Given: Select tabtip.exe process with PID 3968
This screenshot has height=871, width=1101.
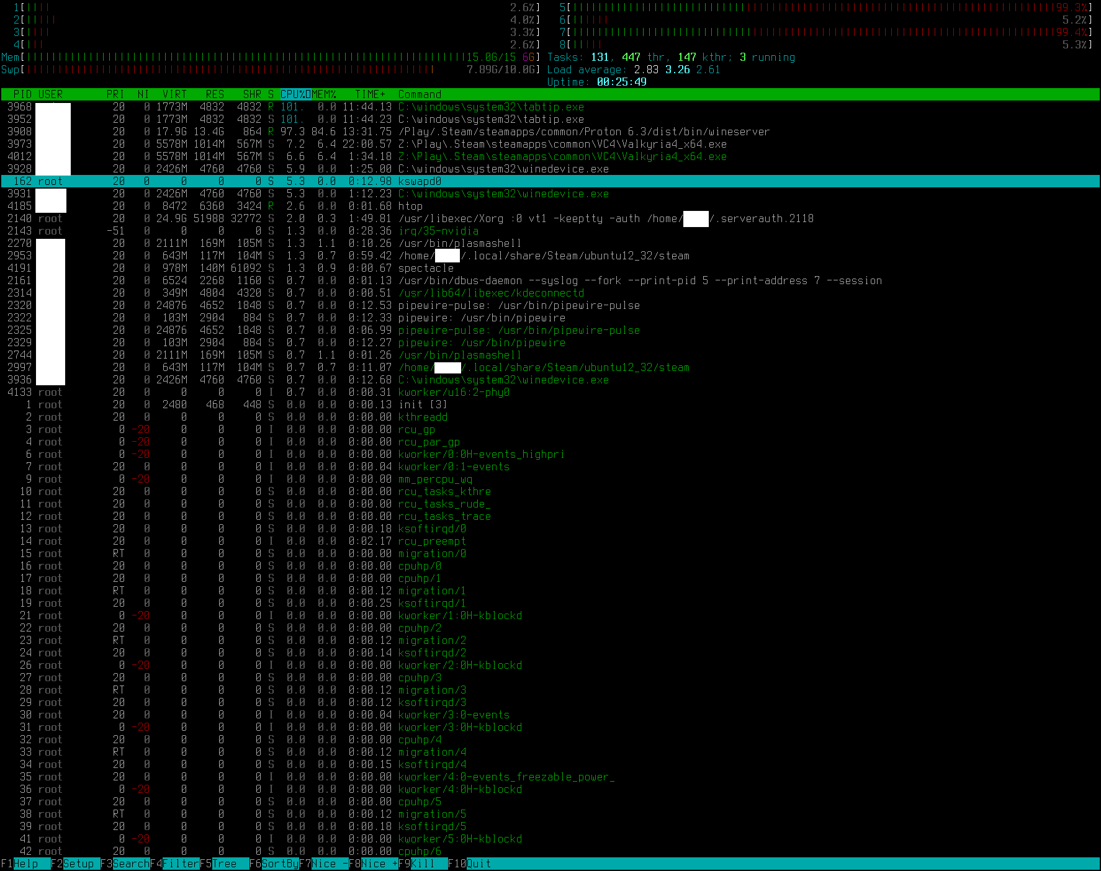Looking at the screenshot, I should (550, 107).
